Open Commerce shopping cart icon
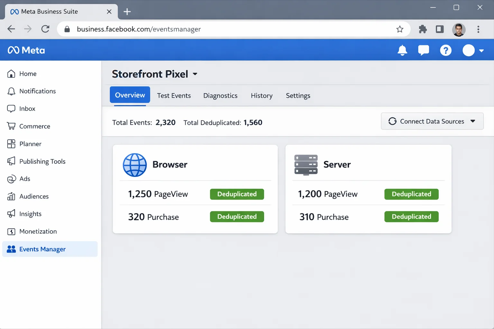This screenshot has width=494, height=329. [x=11, y=126]
